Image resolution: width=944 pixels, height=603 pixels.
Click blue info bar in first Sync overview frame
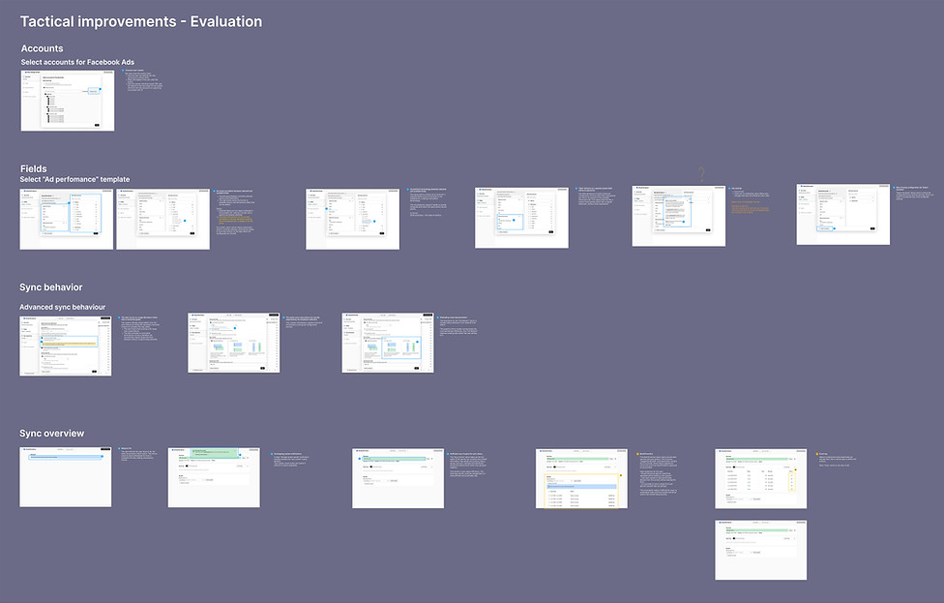(x=66, y=457)
